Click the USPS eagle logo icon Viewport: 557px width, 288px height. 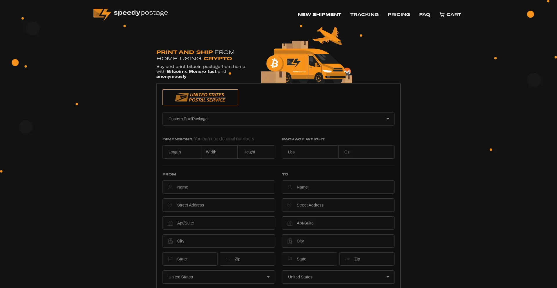pyautogui.click(x=181, y=97)
